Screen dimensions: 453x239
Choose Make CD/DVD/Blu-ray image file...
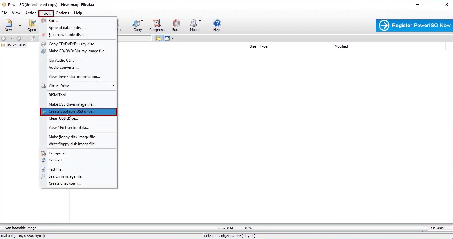pos(78,51)
